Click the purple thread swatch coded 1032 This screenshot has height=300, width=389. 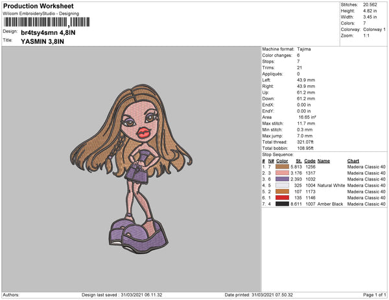(282, 179)
